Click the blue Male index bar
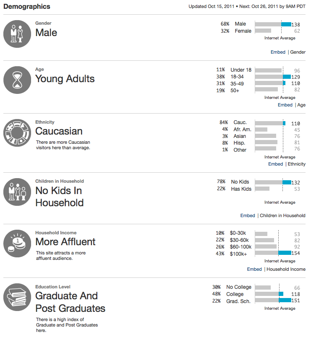Viewport: 311px width, 337px height. pos(286,24)
